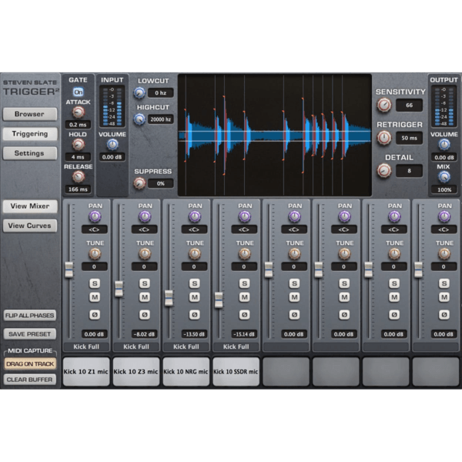Click the output Mix knob
Screen dimensions: 462x462
(x=442, y=177)
